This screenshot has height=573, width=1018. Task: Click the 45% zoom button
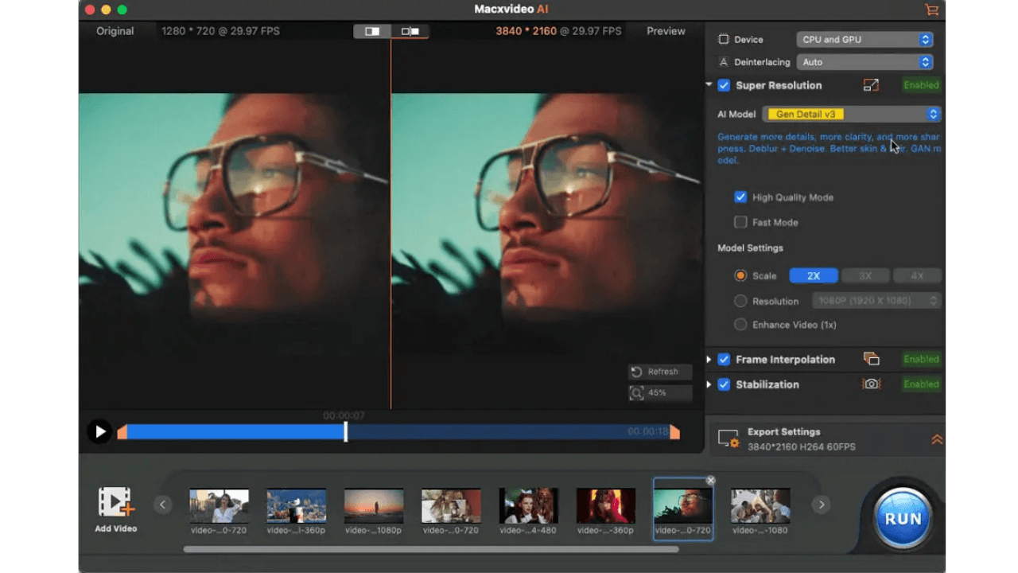659,392
